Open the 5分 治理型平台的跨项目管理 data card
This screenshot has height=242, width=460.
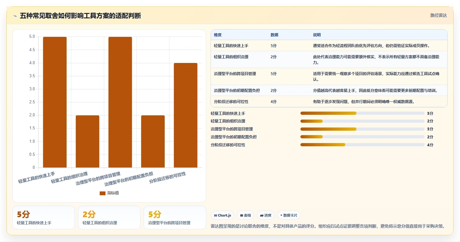click(x=175, y=218)
